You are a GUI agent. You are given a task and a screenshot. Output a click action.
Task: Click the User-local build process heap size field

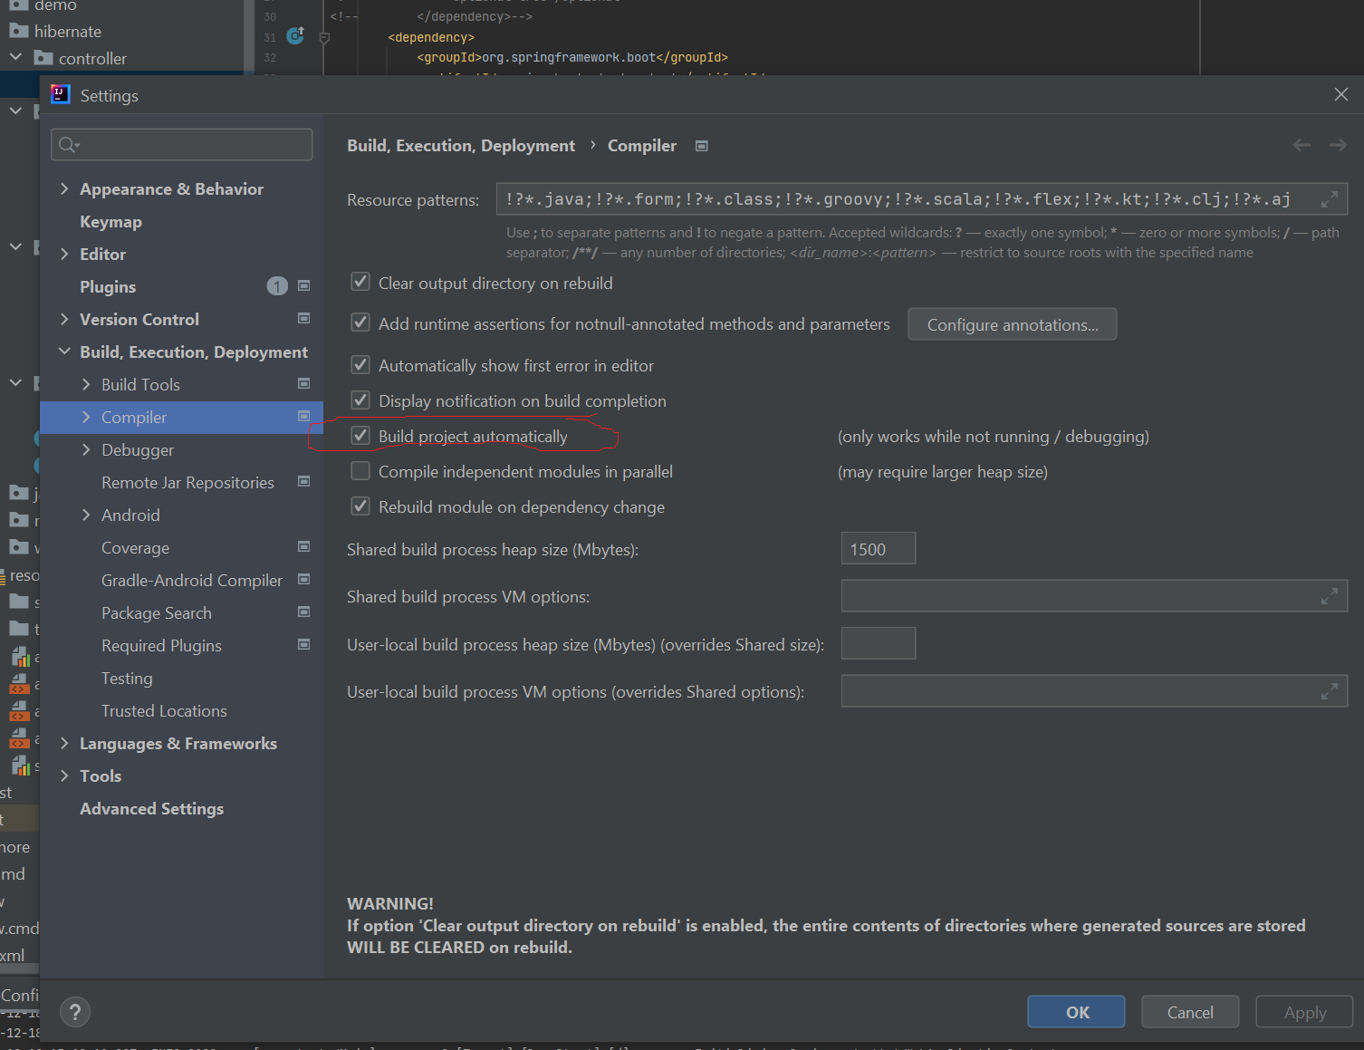(879, 643)
